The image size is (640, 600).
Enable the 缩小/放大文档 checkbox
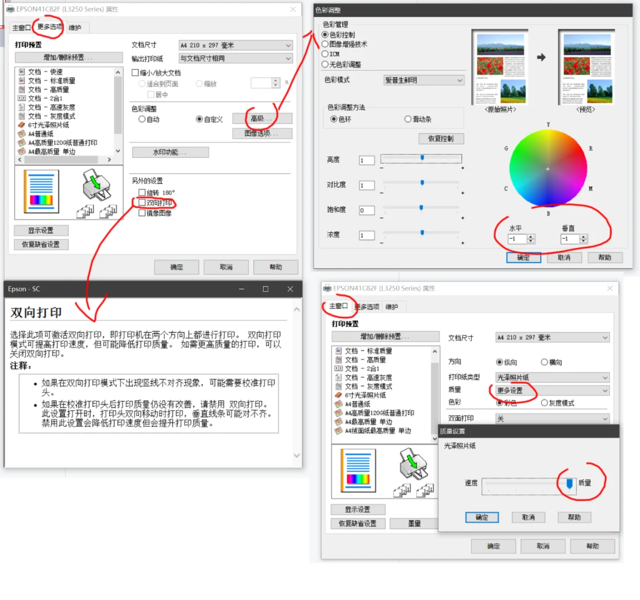point(135,73)
